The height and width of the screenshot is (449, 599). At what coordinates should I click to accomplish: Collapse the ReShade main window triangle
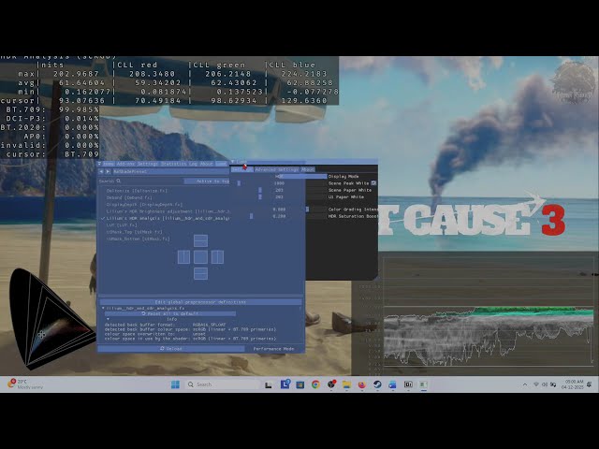tap(99, 164)
